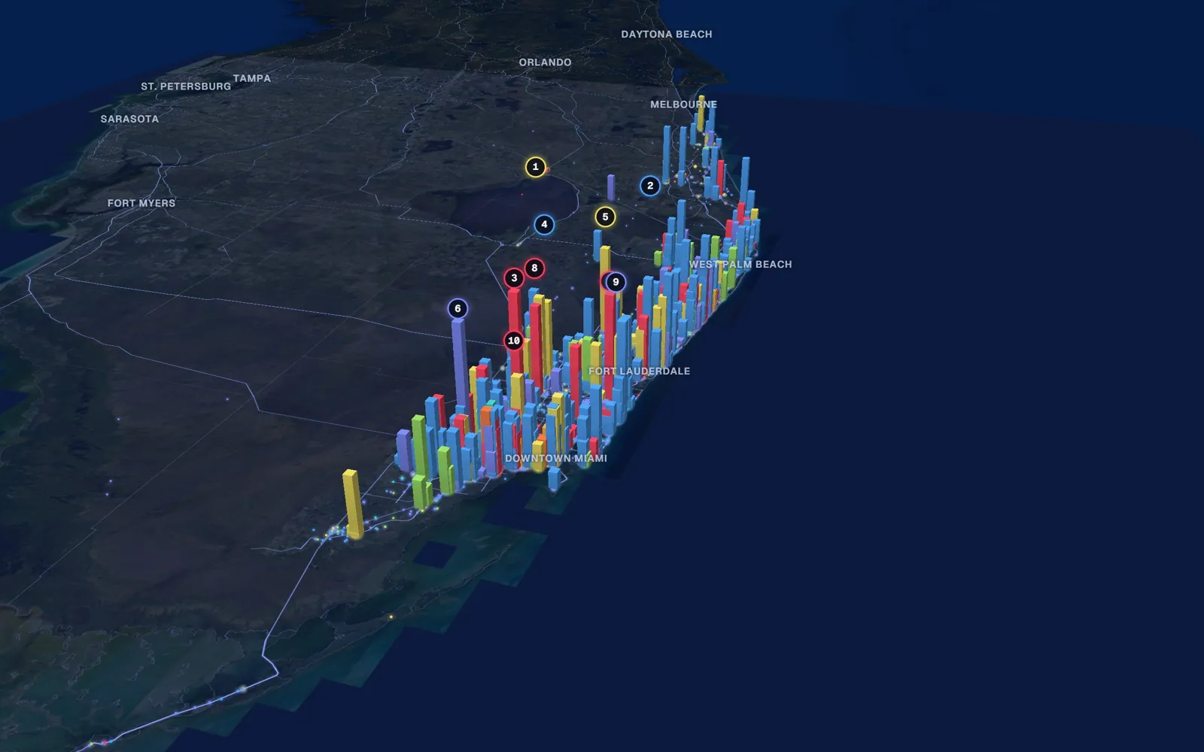Click the West Palm Beach label
The height and width of the screenshot is (752, 1204).
point(740,265)
